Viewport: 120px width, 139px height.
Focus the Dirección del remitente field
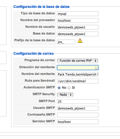(78, 68)
